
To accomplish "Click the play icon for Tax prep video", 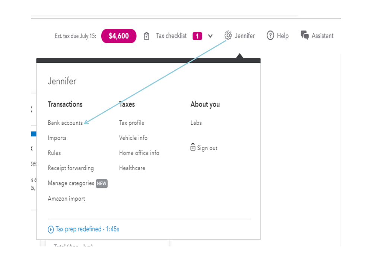I will pos(51,229).
